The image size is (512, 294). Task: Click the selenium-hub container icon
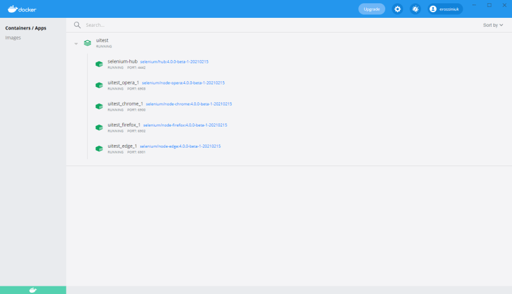99,64
